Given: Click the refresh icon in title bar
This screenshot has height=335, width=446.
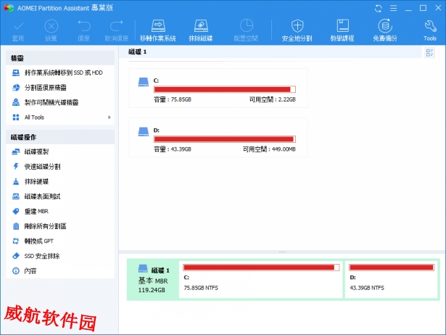Looking at the screenshot, I should tap(378, 8).
